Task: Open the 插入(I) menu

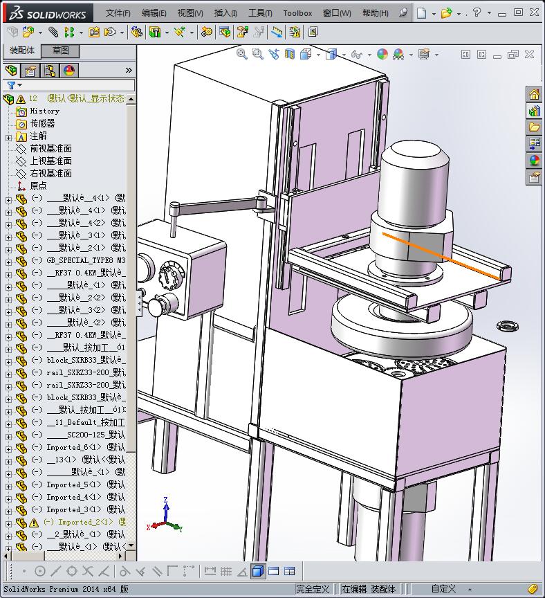Action: click(x=225, y=13)
